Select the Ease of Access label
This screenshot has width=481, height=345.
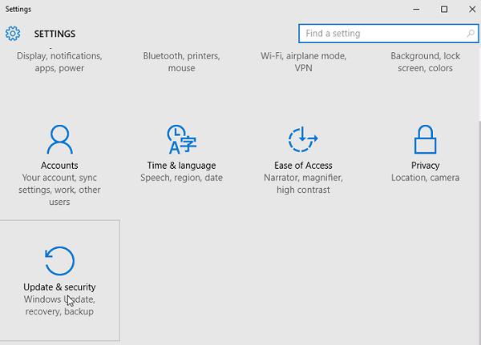coord(303,166)
